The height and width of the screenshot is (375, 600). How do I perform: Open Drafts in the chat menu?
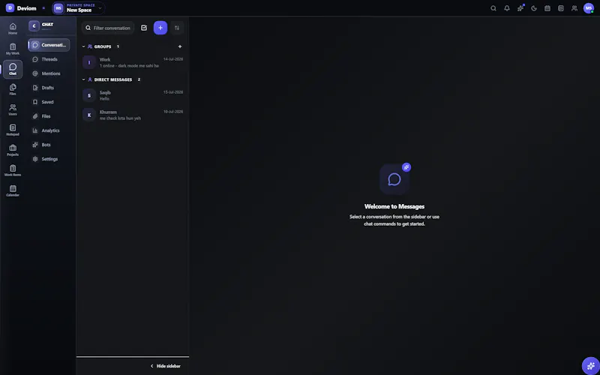[49, 88]
